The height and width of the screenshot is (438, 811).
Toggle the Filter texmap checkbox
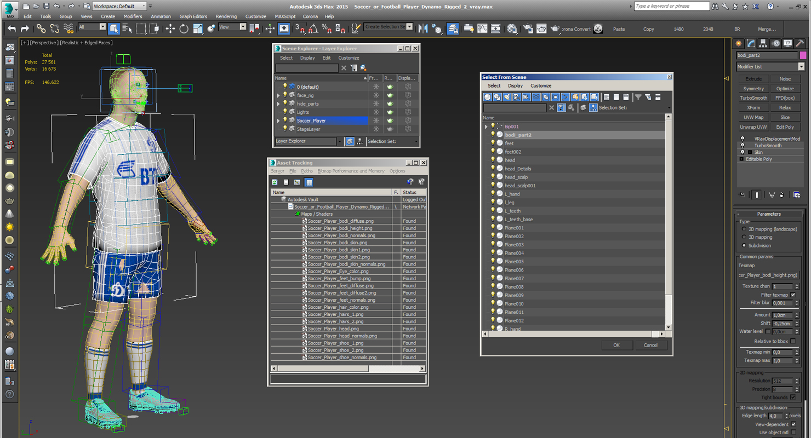[793, 295]
